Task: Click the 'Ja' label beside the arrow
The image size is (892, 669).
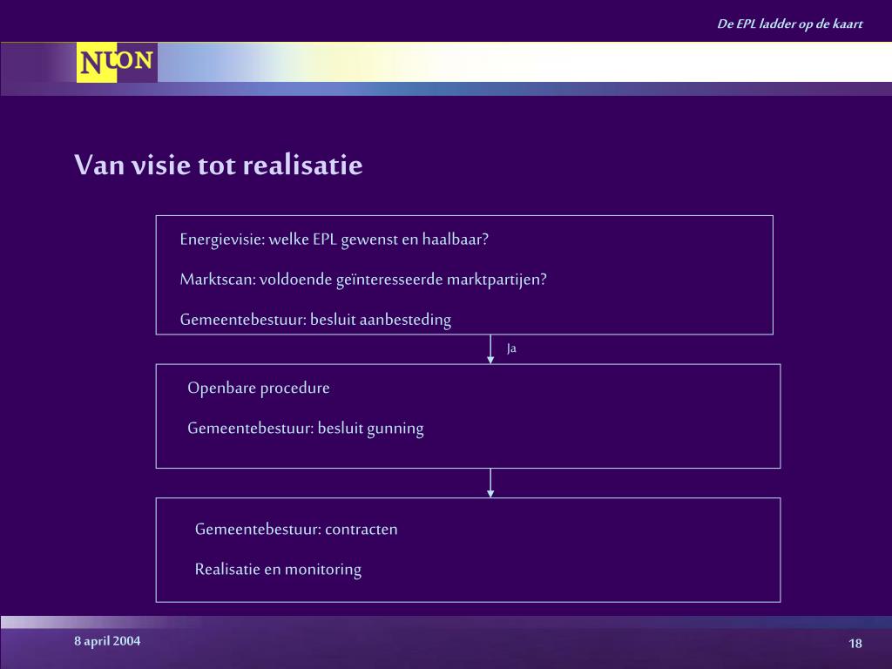Action: coord(511,348)
